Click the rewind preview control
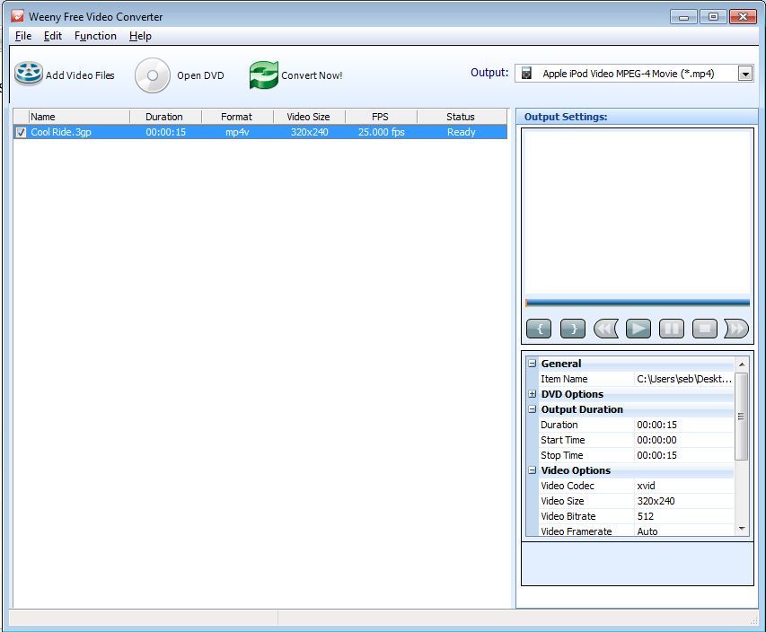 [605, 329]
